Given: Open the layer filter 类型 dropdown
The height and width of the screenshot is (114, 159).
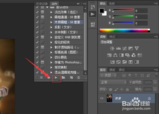Looking at the screenshot, I should [x=108, y=75].
